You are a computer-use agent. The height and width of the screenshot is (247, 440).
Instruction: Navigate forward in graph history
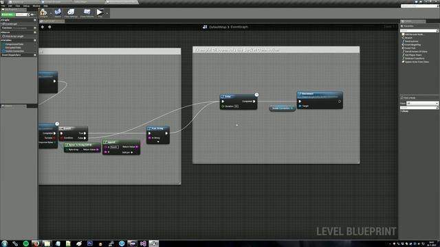click(49, 27)
